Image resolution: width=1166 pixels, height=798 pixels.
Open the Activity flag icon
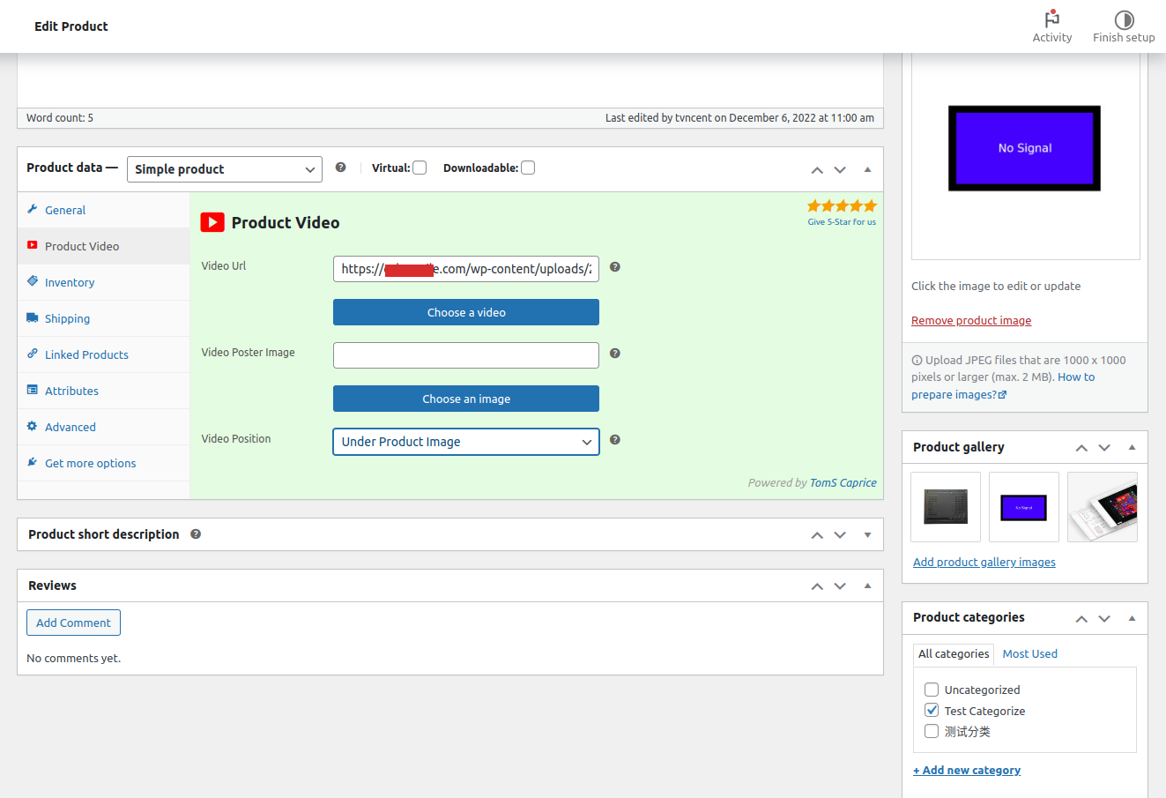pyautogui.click(x=1052, y=19)
